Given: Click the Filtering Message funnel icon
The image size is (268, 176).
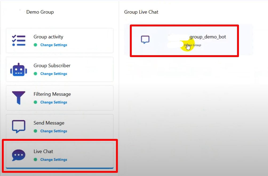Looking at the screenshot, I should click(x=19, y=98).
